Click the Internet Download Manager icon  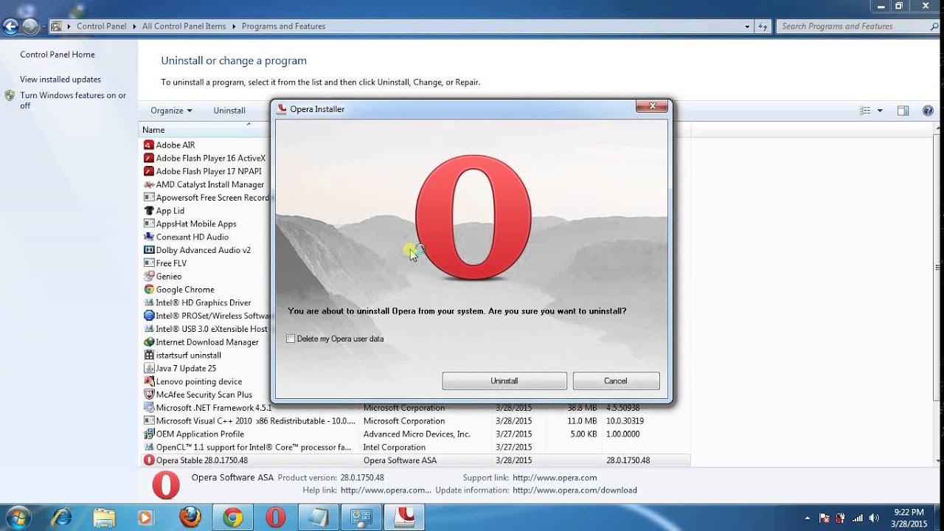pyautogui.click(x=149, y=342)
